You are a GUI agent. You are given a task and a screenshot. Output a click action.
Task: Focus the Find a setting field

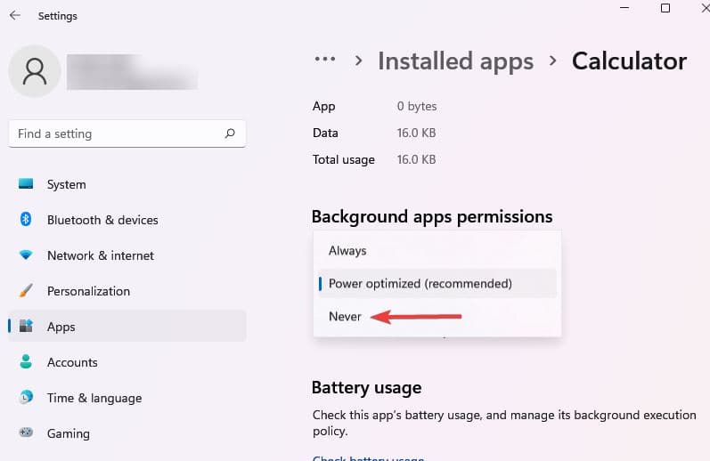coord(116,133)
